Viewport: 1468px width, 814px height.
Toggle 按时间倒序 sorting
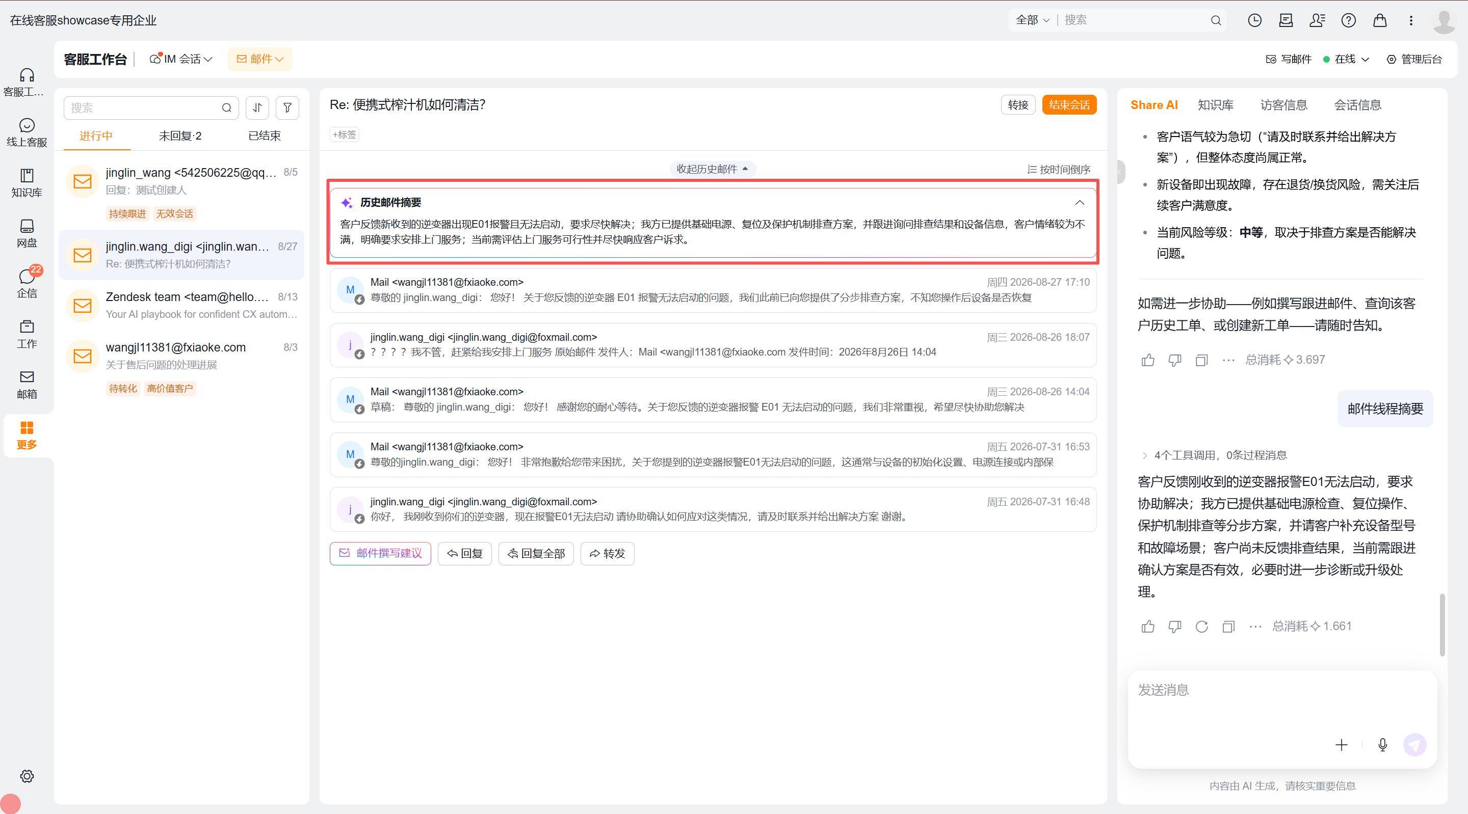[x=1058, y=170]
